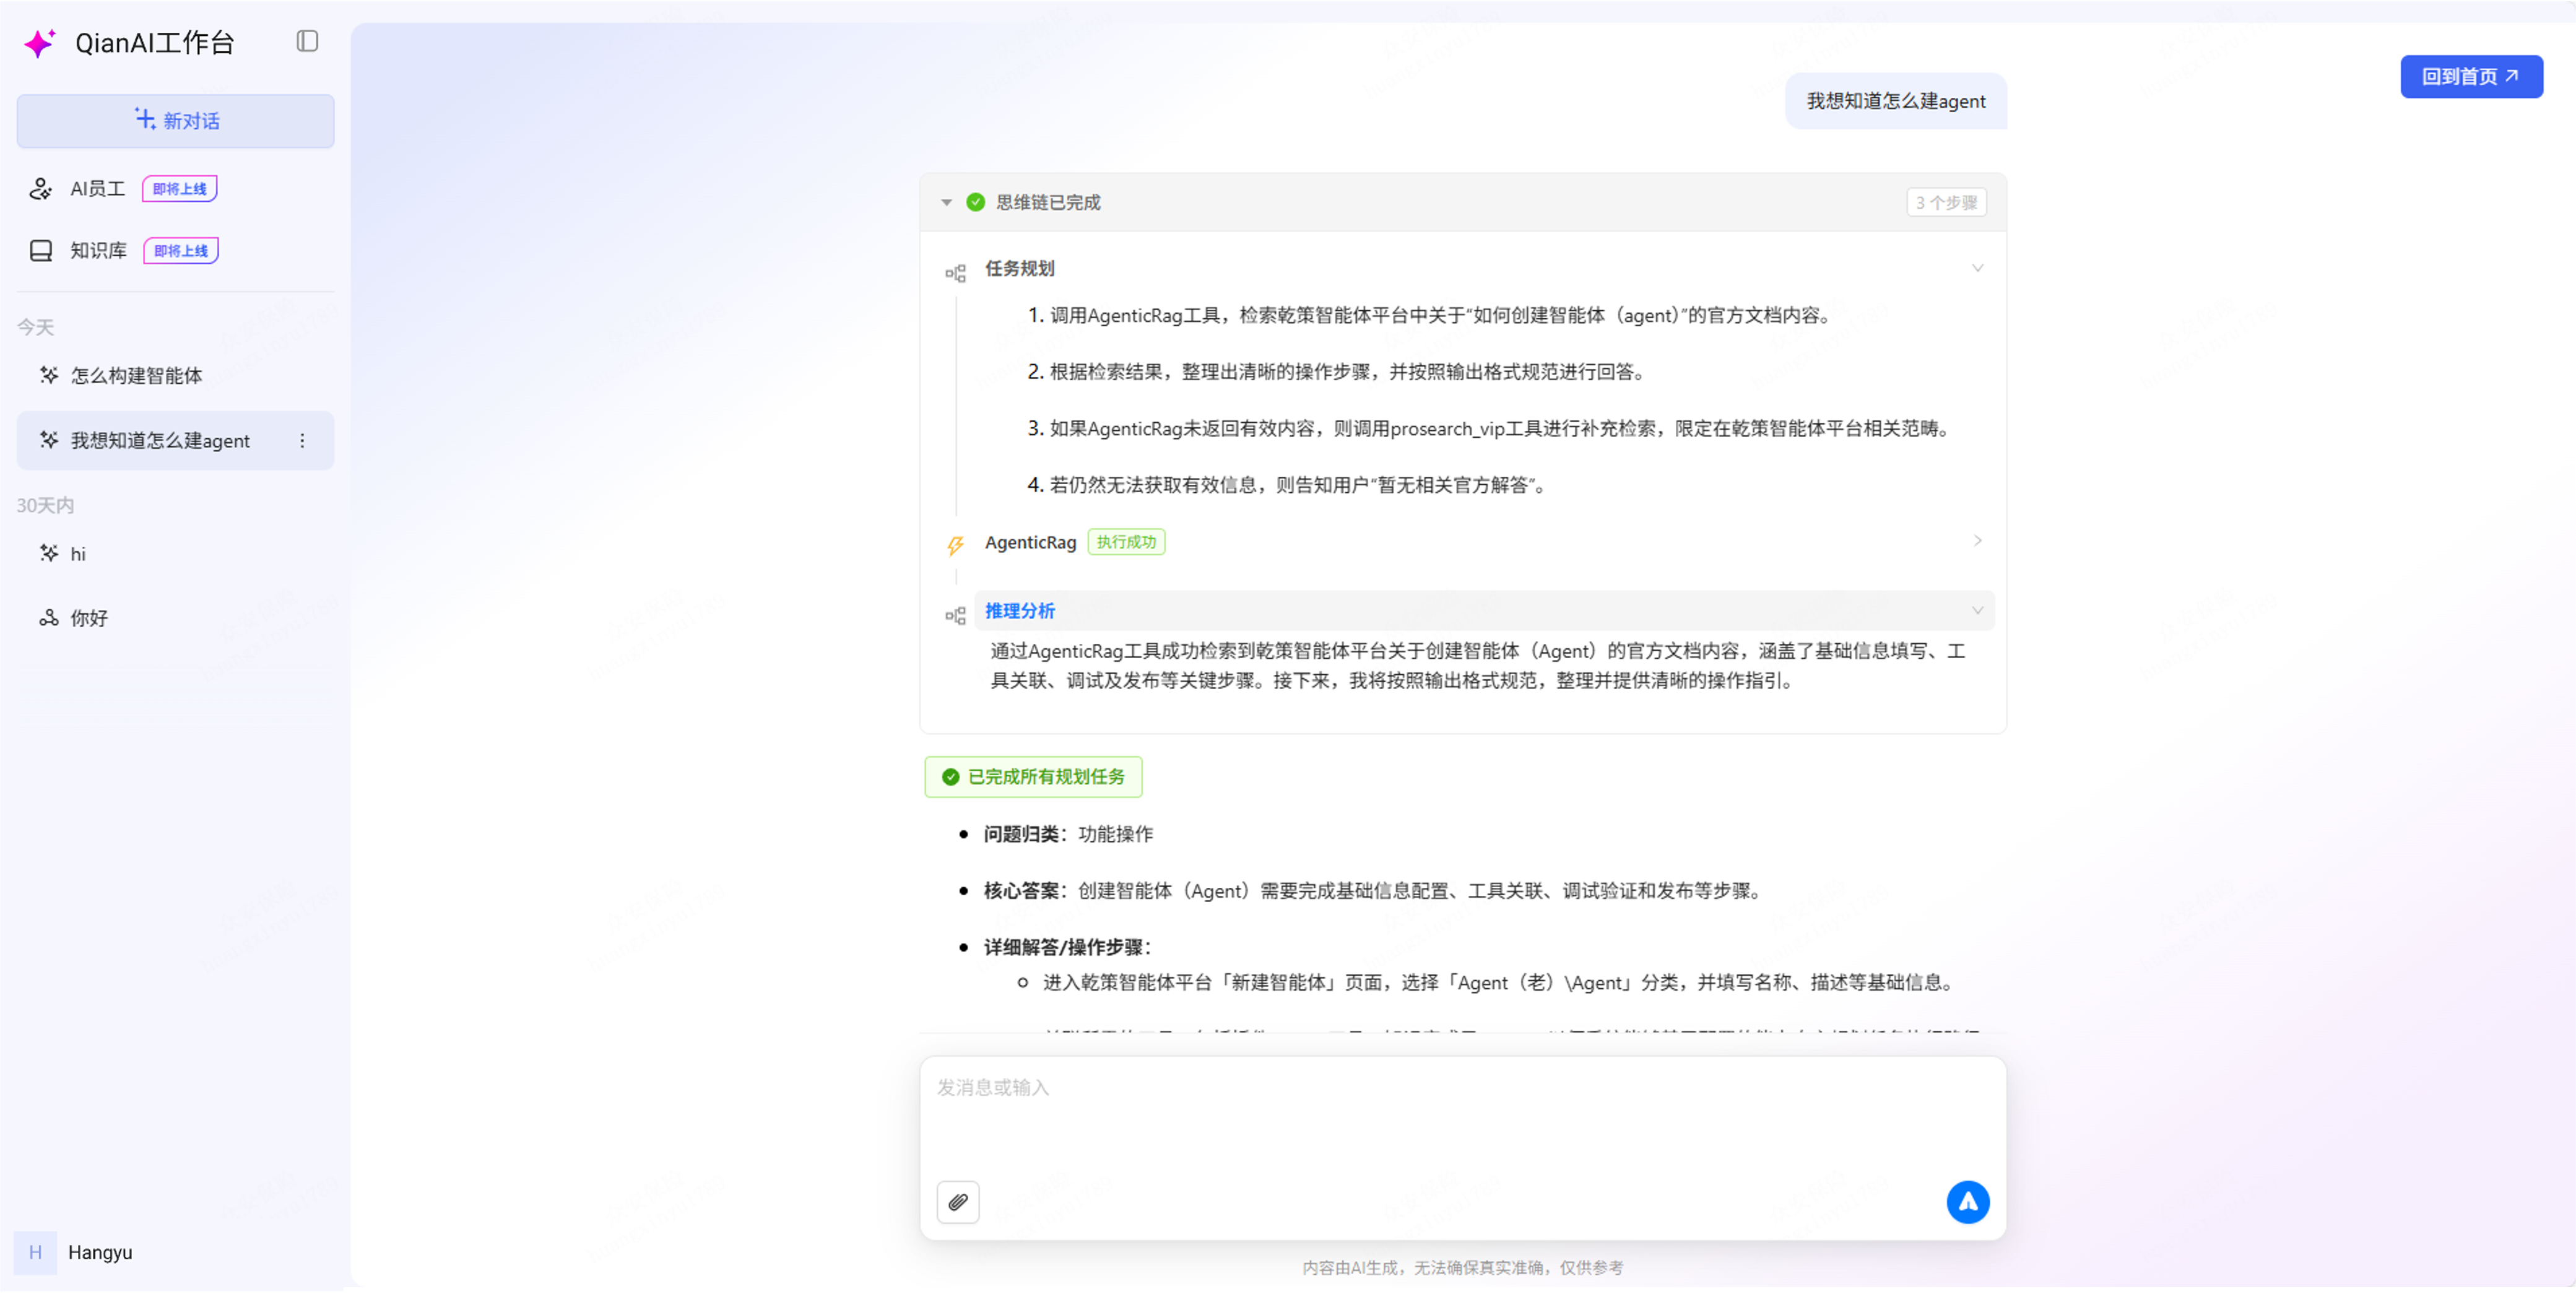2576x1294 pixels.
Task: Click the 3个步骤 badge
Action: [x=1945, y=203]
